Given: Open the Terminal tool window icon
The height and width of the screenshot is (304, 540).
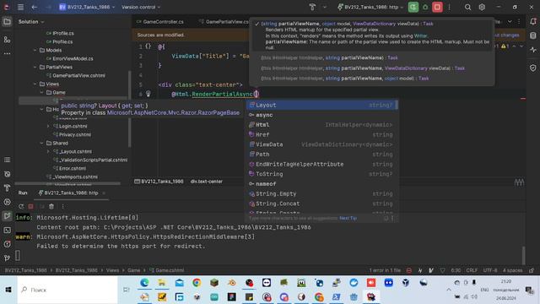Looking at the screenshot, I should [x=7, y=230].
